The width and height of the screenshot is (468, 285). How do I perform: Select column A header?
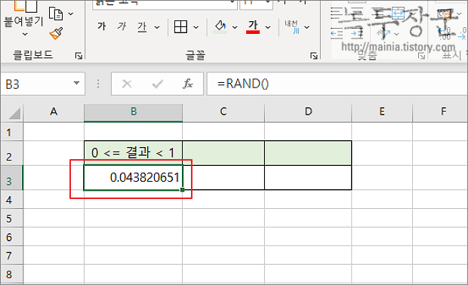pos(54,112)
